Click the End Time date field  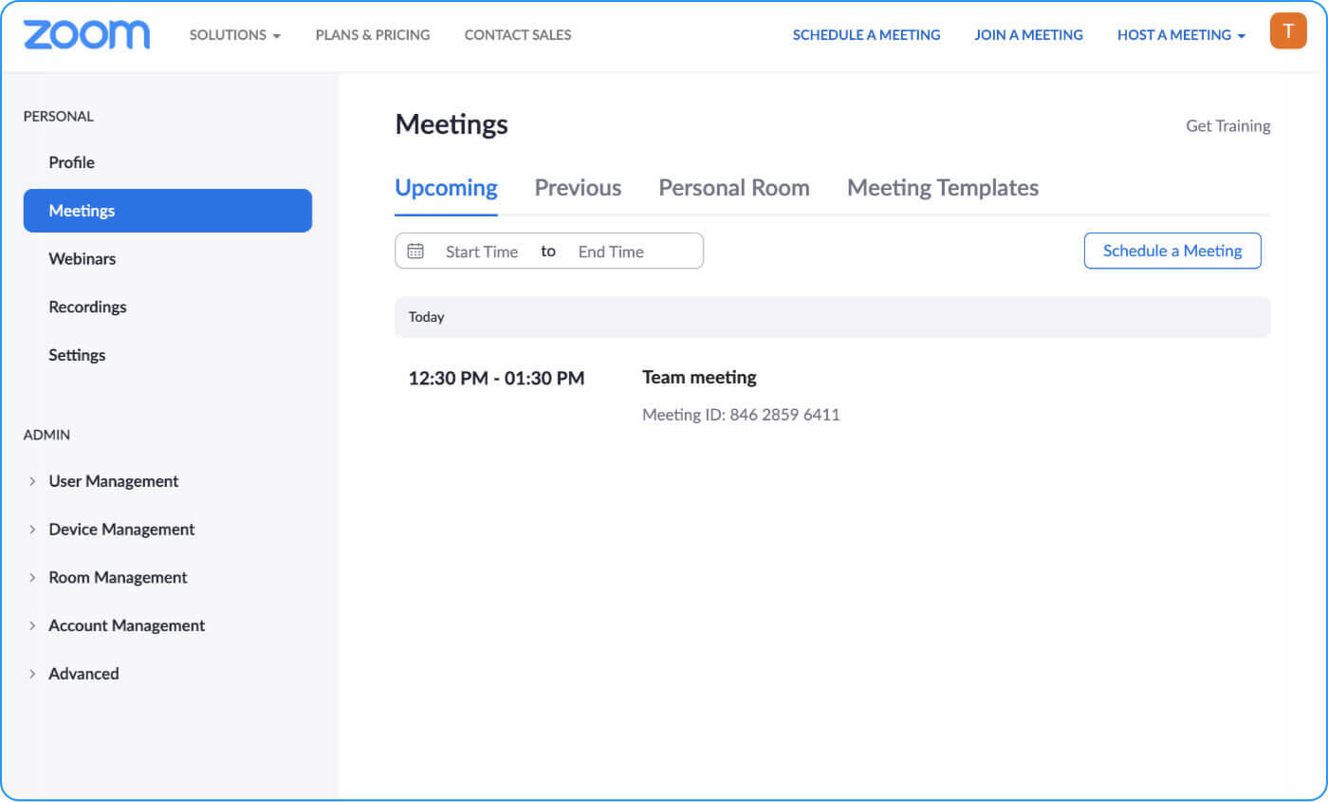tap(611, 252)
